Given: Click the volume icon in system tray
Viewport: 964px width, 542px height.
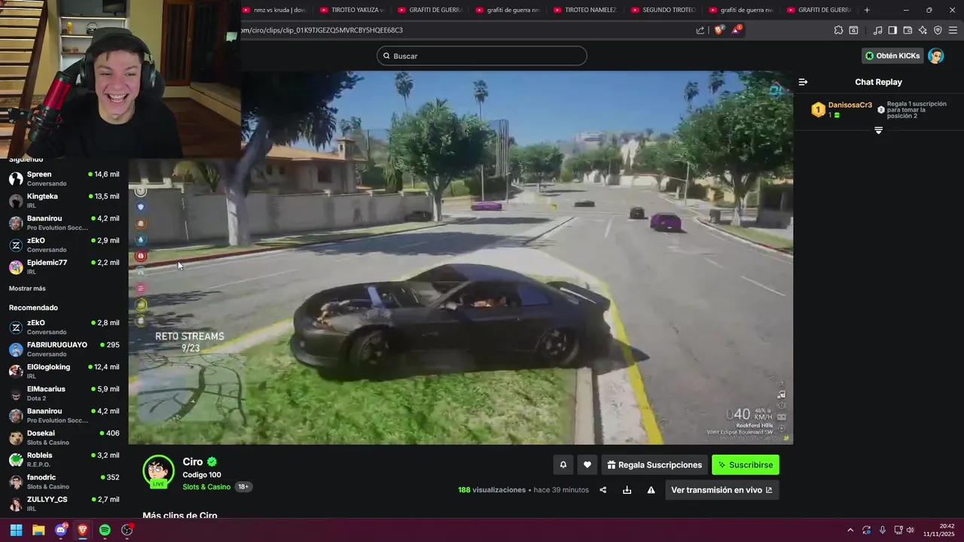Looking at the screenshot, I should [910, 530].
